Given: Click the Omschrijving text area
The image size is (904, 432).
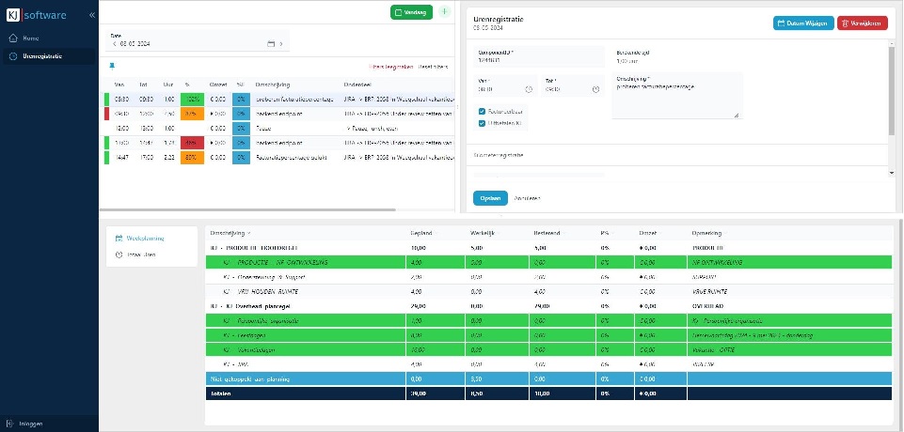Looking at the screenshot, I should point(675,101).
